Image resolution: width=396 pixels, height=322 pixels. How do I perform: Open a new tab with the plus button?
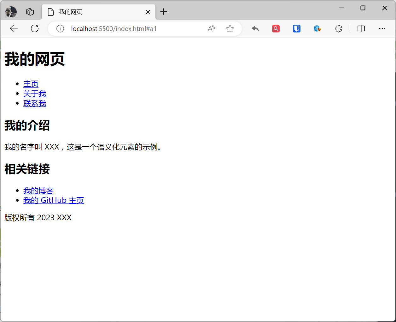tap(164, 12)
